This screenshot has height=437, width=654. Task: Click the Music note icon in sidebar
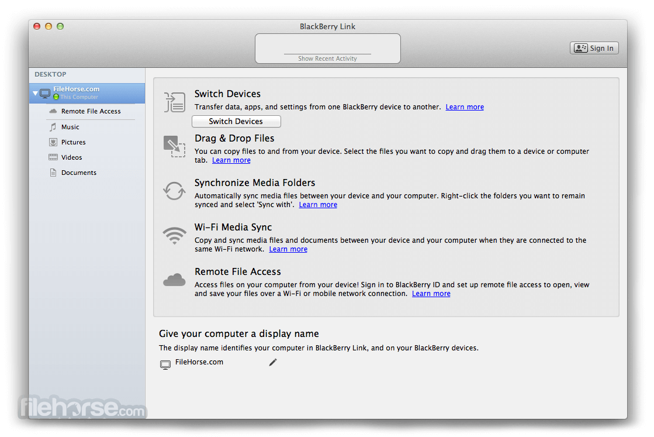pos(53,127)
